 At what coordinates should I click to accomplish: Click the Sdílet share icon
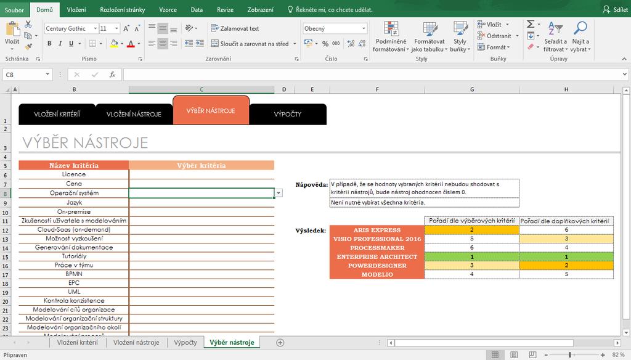pos(606,10)
